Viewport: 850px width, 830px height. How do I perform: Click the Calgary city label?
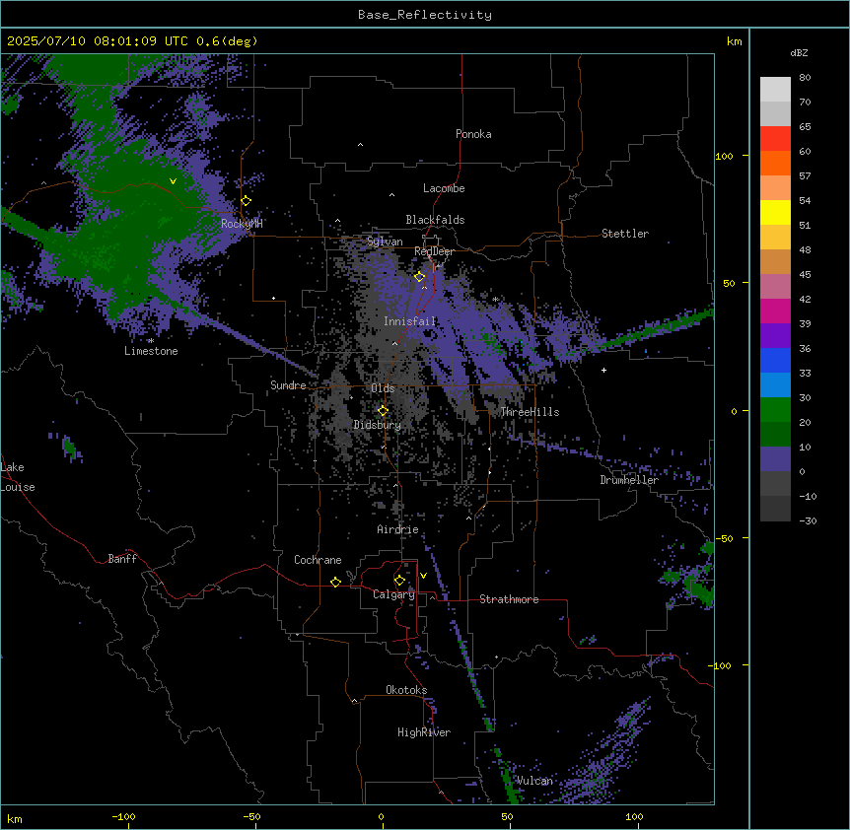coord(393,594)
